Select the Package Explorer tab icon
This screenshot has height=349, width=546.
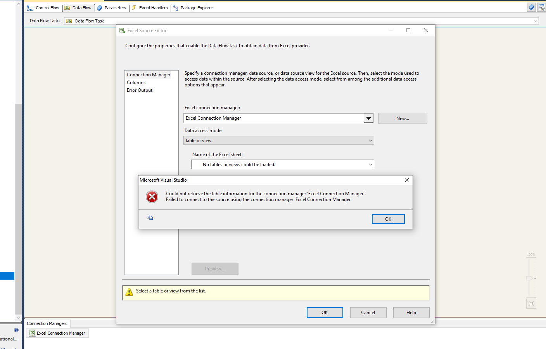click(x=175, y=7)
